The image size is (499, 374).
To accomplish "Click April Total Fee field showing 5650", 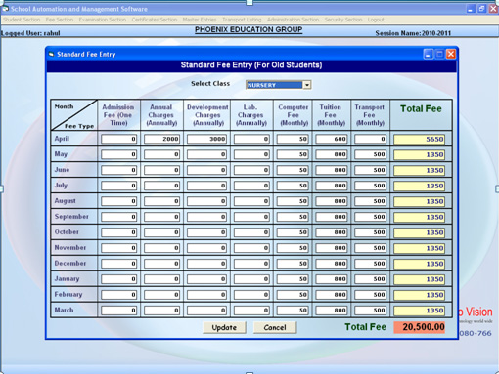I will (420, 140).
